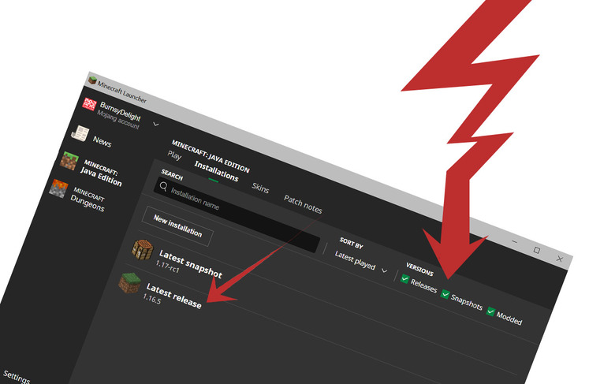Open the Latest played sort dropdown
Image resolution: width=615 pixels, height=384 pixels.
[x=361, y=262]
